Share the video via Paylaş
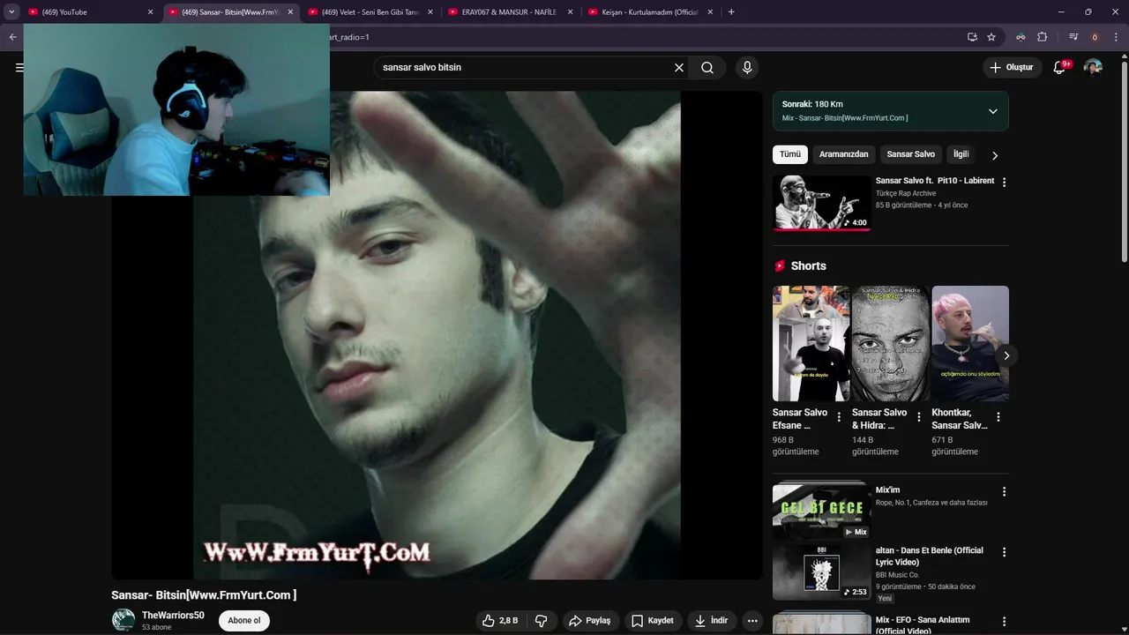The height and width of the screenshot is (635, 1129). point(590,621)
